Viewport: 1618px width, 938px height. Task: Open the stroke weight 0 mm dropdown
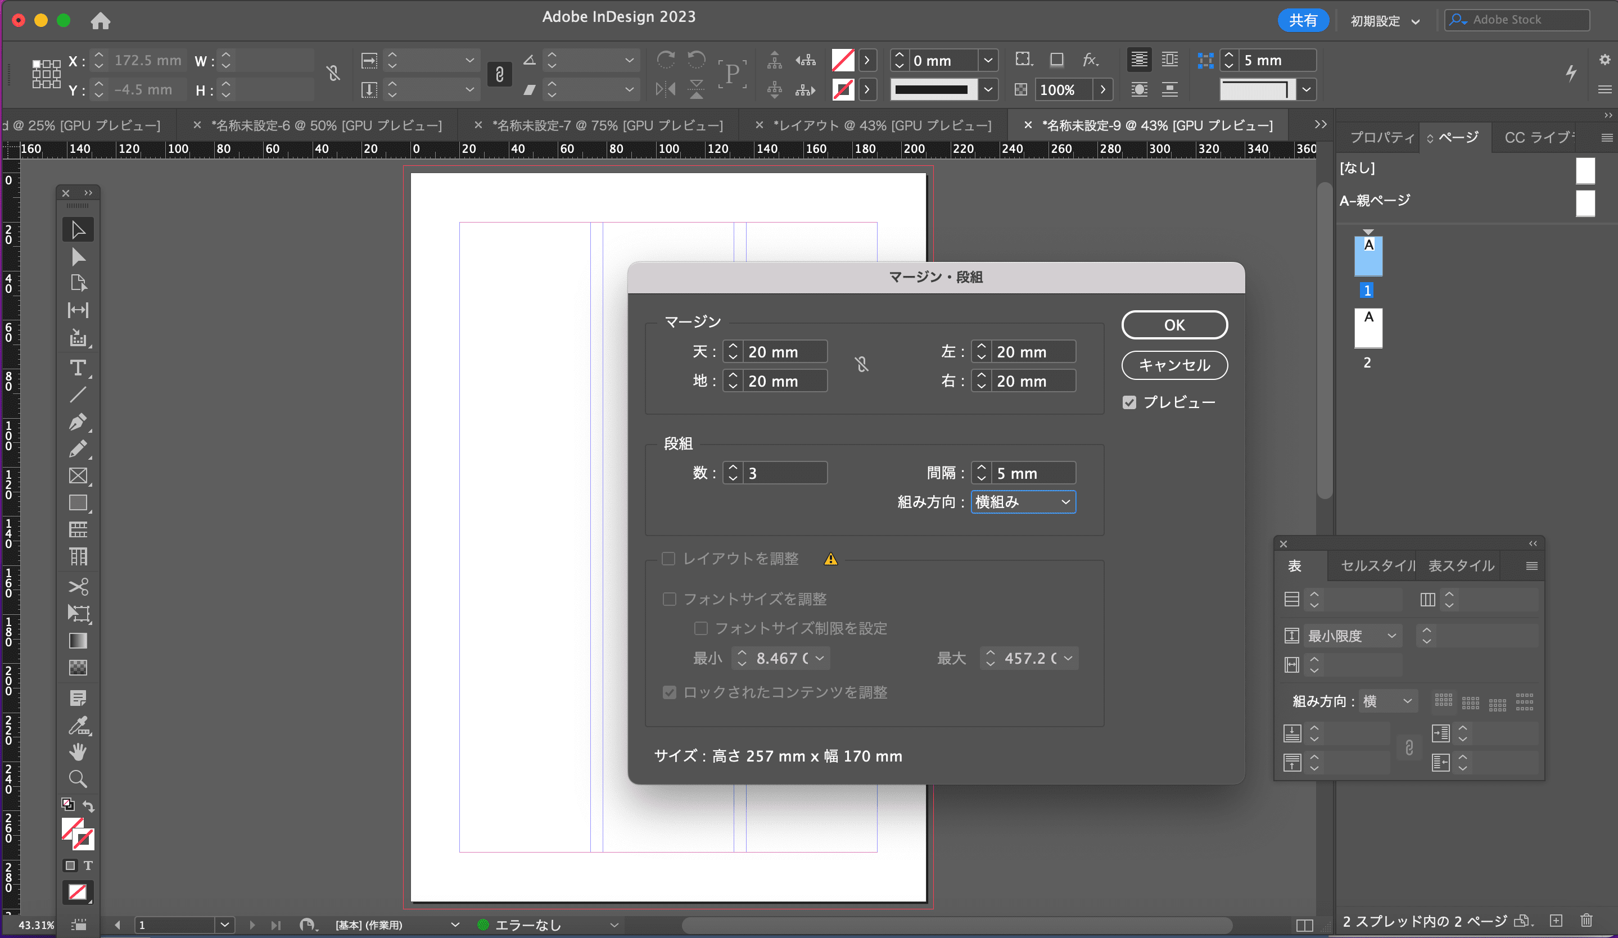988,60
